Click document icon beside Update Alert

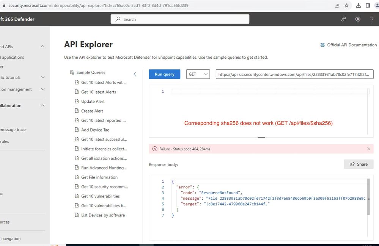click(x=77, y=101)
